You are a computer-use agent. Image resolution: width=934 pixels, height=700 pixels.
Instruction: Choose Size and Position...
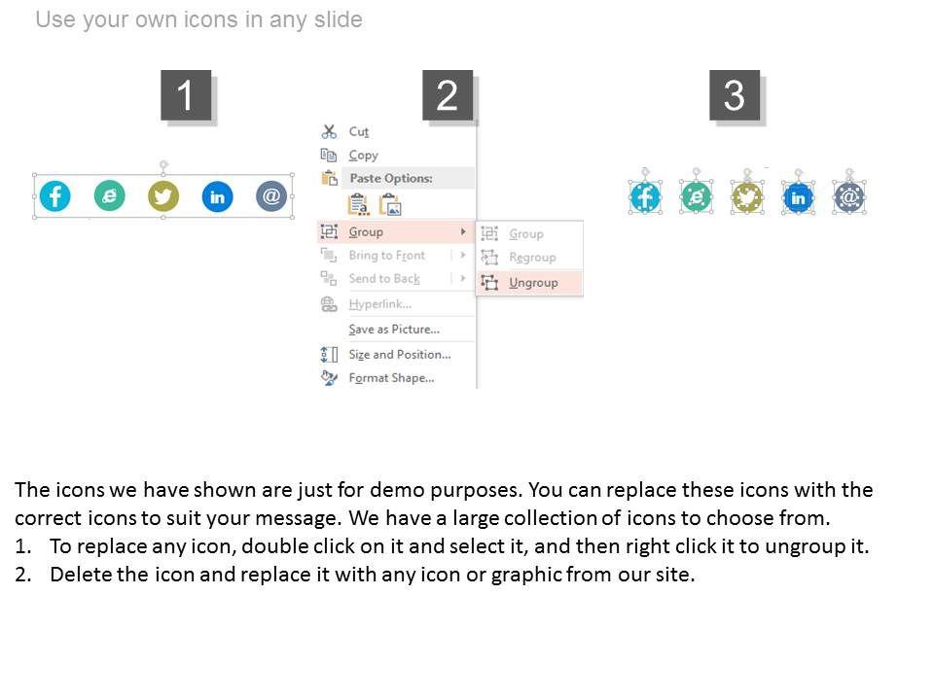point(400,354)
